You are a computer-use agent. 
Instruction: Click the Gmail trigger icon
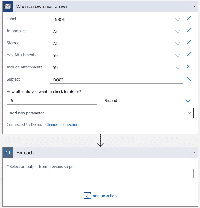(x=8, y=7)
